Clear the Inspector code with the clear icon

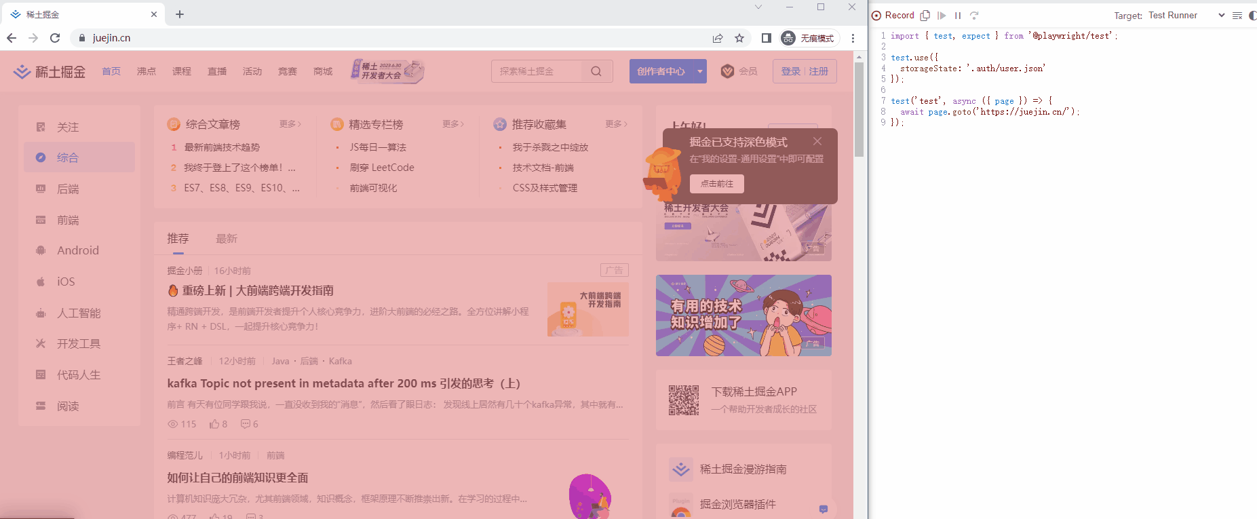1237,15
